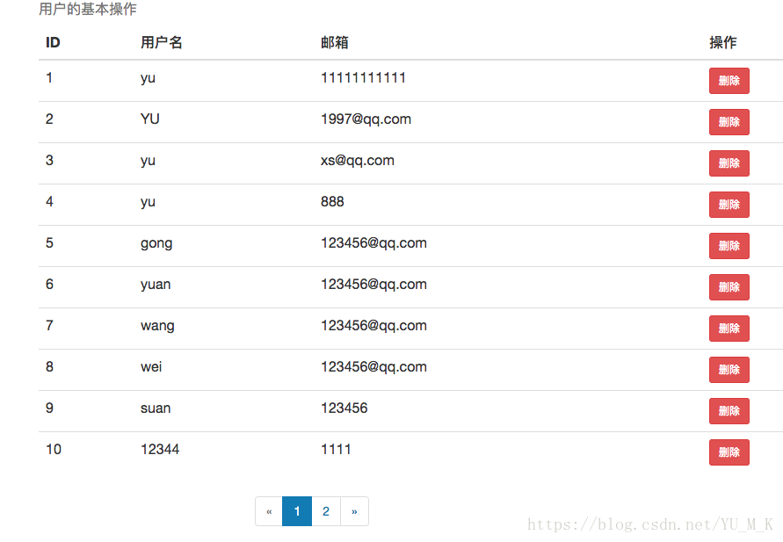
Task: Click username wang
Action: 158,327
